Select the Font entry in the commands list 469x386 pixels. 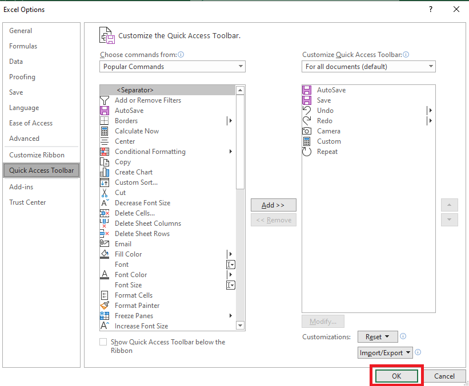point(167,265)
